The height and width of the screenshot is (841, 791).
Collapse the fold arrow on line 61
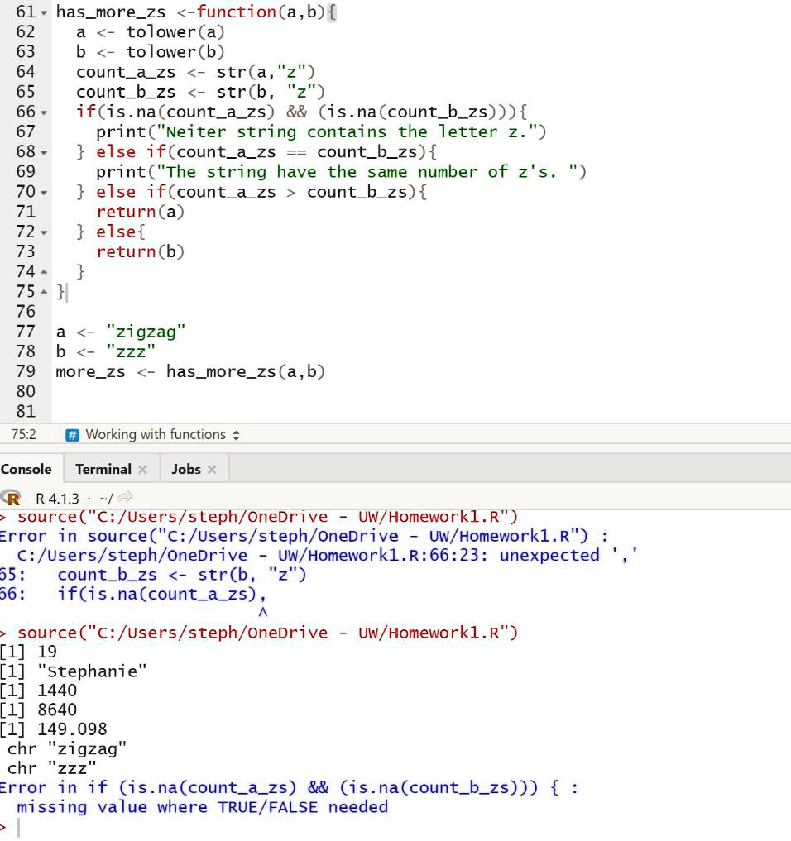44,12
